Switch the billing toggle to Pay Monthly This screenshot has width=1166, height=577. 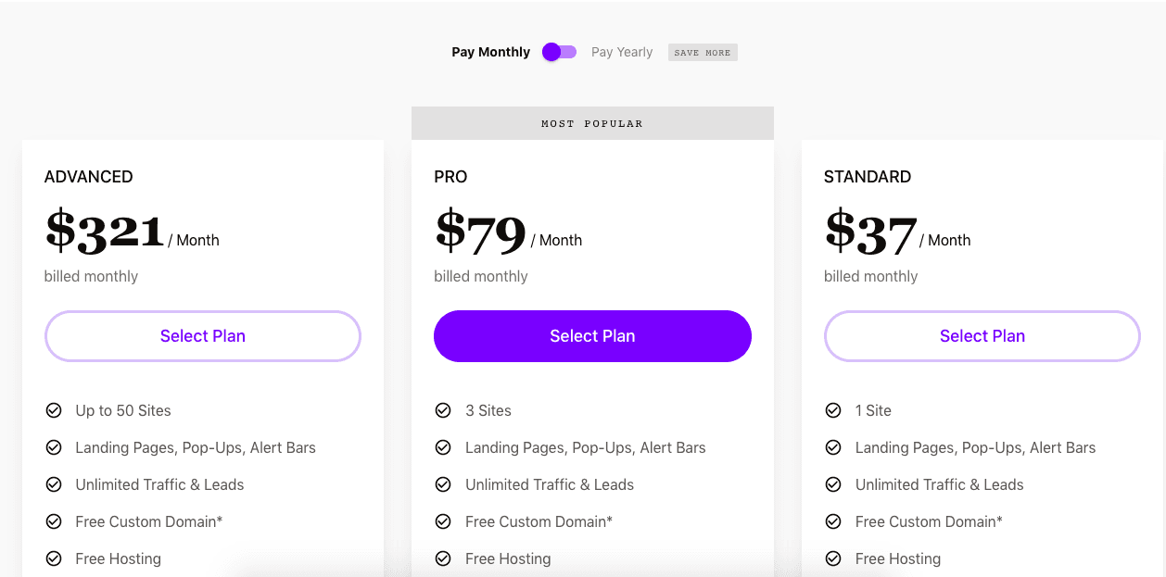[x=558, y=52]
